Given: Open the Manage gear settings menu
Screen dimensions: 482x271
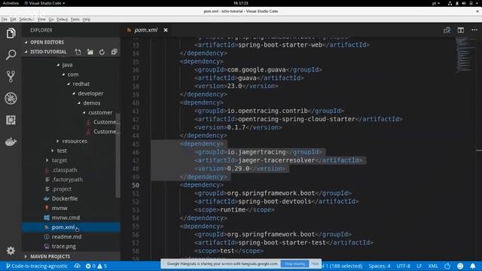Looking at the screenshot, I should point(11,251).
